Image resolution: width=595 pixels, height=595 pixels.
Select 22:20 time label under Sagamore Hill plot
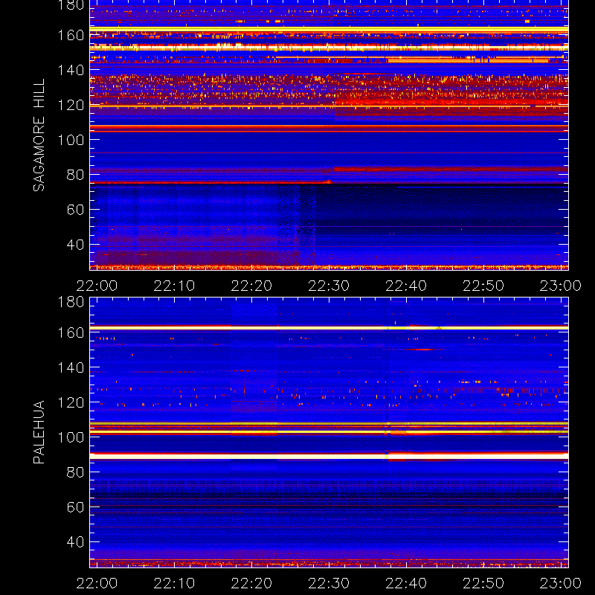coord(251,286)
